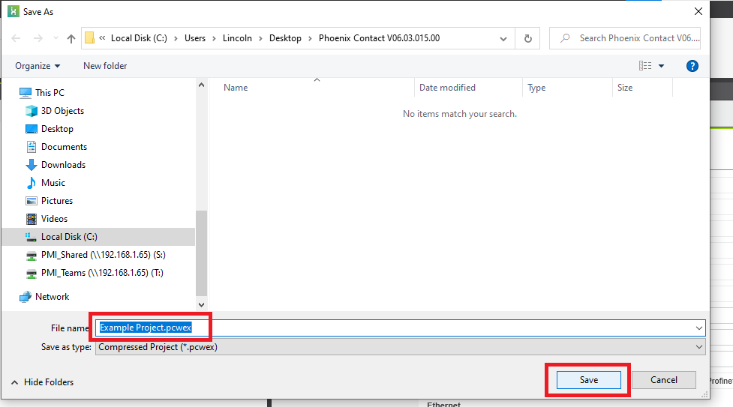Collapse the dialog with Hide Folders

coord(42,382)
